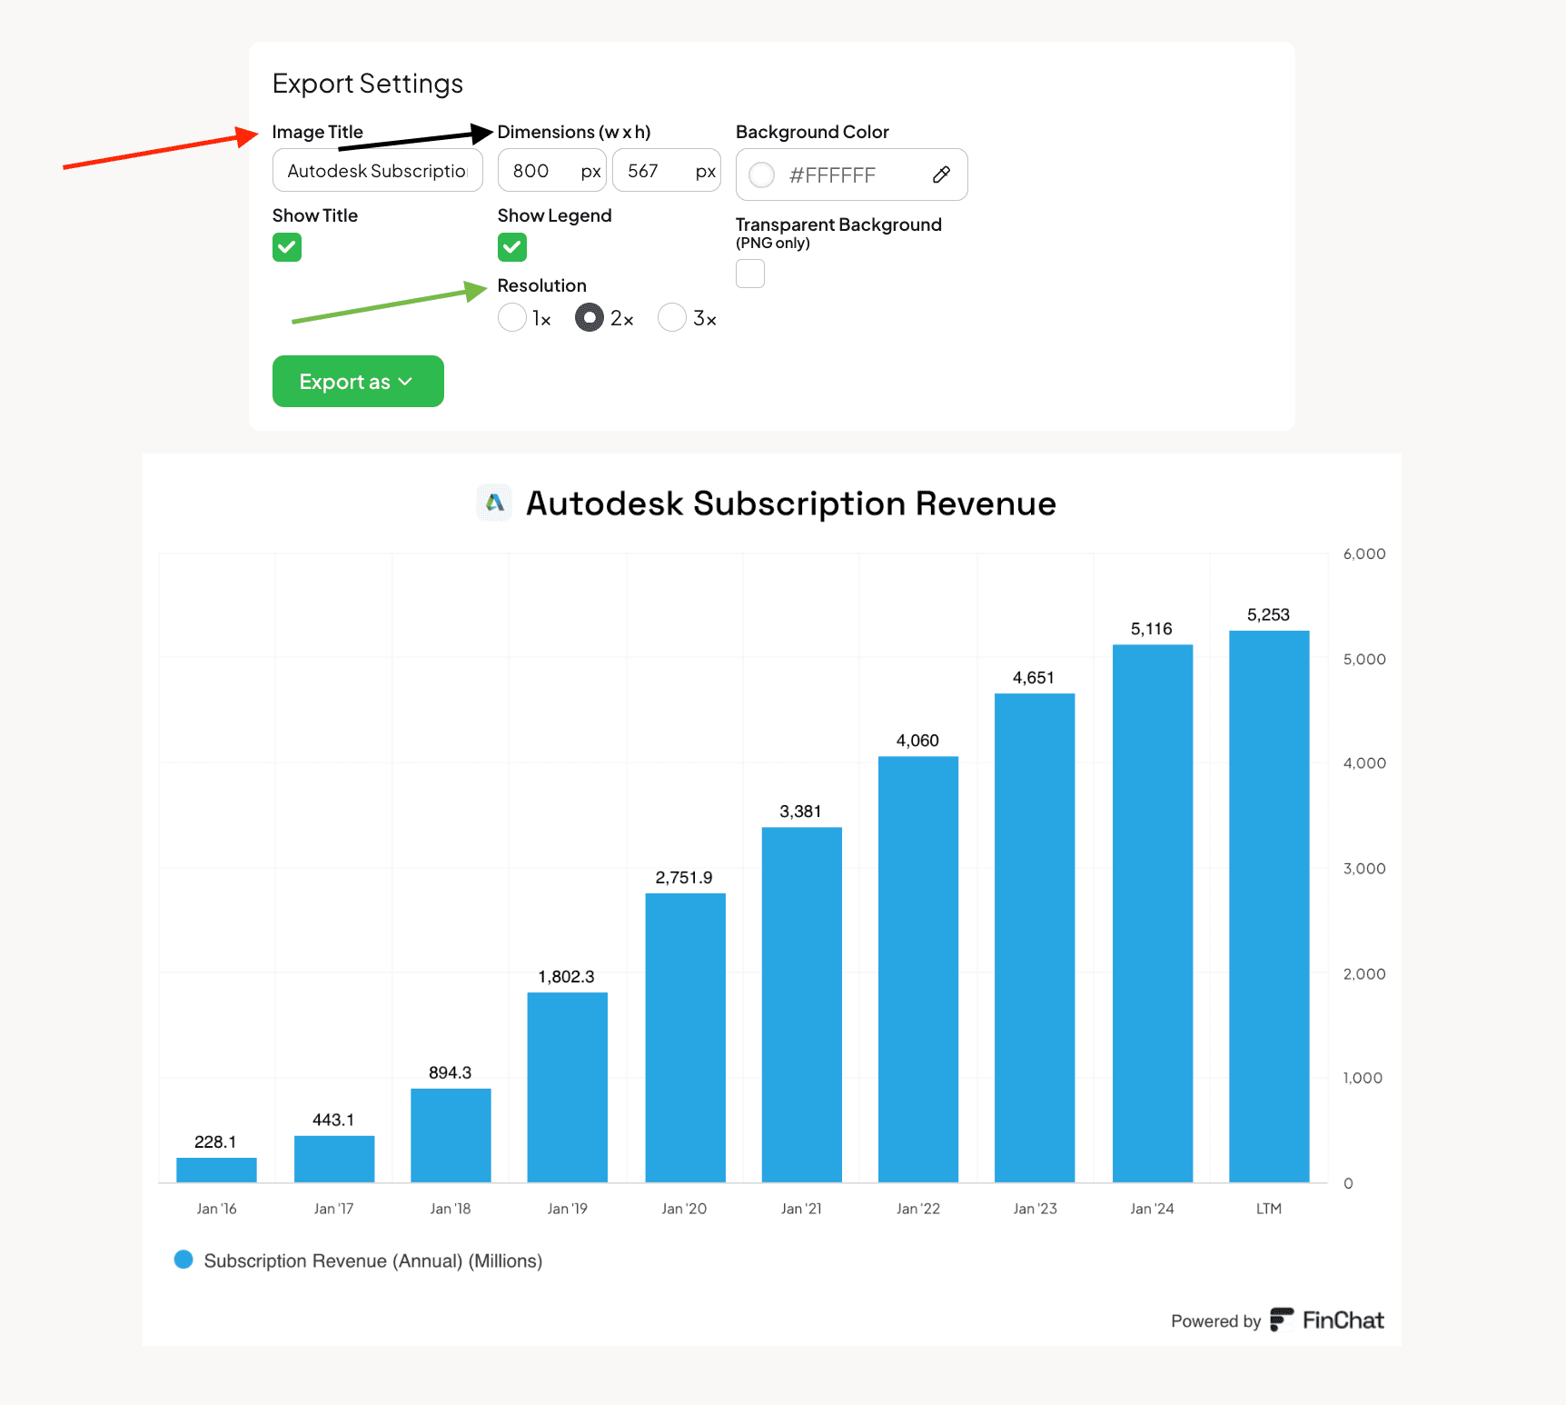Image resolution: width=1566 pixels, height=1405 pixels.
Task: Click the FinChat text in Powered by
Action: (1343, 1320)
